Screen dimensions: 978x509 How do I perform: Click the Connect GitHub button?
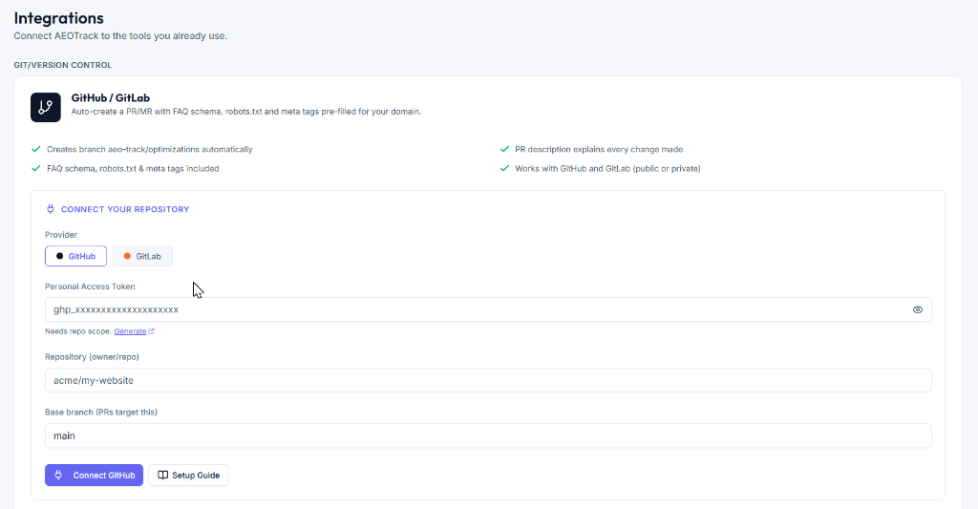coord(95,476)
